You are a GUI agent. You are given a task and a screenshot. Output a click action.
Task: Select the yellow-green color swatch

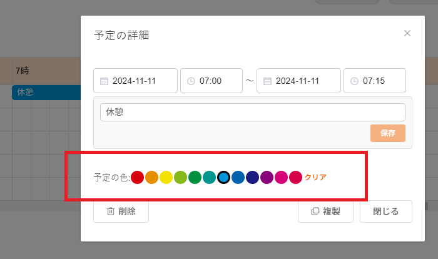(181, 177)
